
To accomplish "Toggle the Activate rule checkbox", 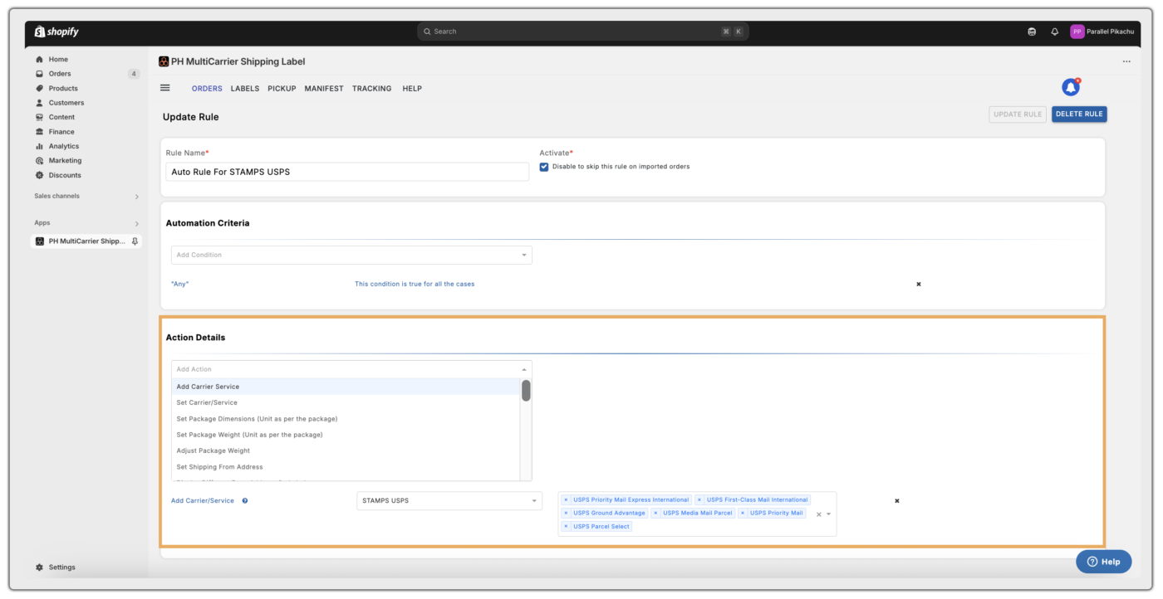I will point(544,167).
